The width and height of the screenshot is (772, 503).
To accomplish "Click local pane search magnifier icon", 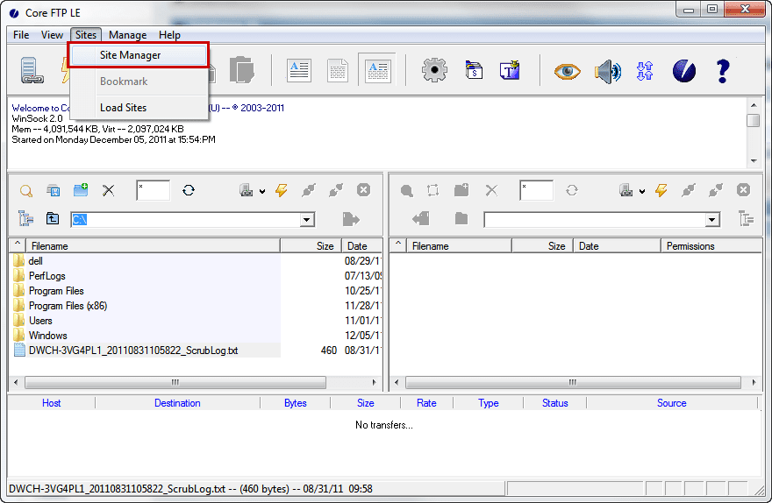I will pos(26,191).
